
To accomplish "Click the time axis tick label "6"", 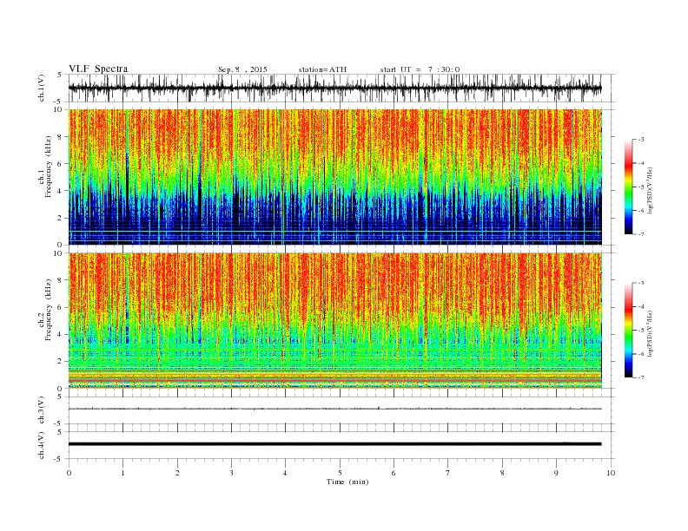I will click(x=394, y=473).
